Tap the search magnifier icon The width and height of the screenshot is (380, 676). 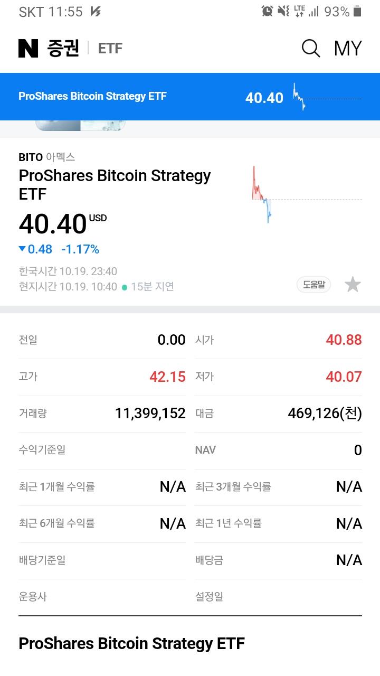[x=310, y=49]
